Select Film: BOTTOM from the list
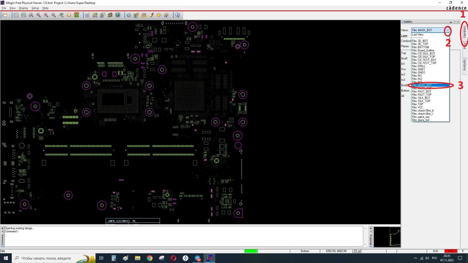The image size is (468, 263). pyautogui.click(x=420, y=47)
